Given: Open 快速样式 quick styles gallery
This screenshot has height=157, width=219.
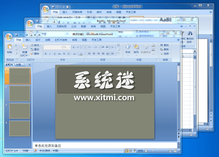Looking at the screenshot, I should pyautogui.click(x=146, y=50).
